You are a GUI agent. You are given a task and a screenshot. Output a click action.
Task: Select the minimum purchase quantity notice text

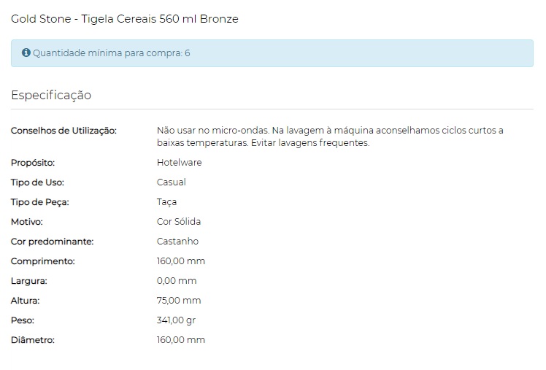pos(112,53)
